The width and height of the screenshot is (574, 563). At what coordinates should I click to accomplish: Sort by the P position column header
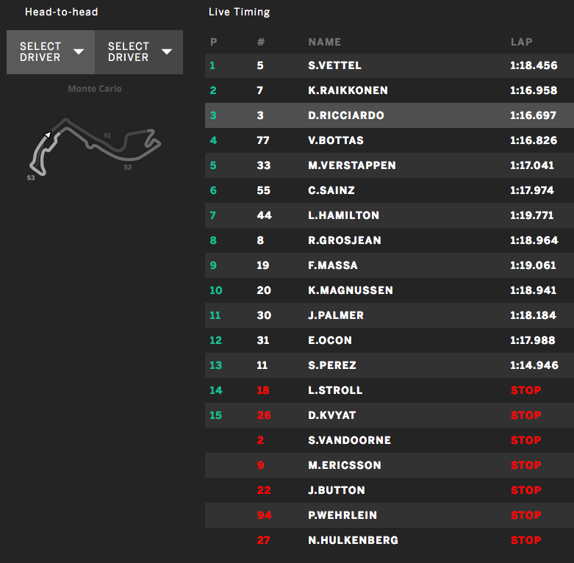click(x=213, y=43)
